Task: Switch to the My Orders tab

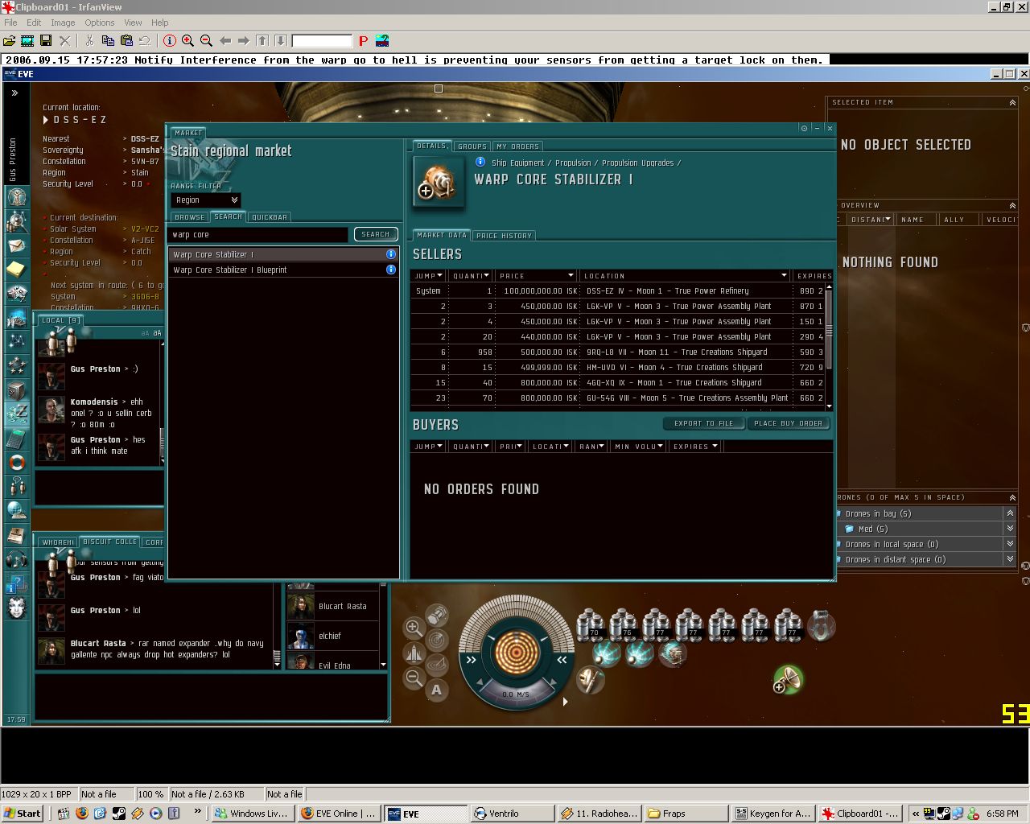Action: [x=517, y=146]
